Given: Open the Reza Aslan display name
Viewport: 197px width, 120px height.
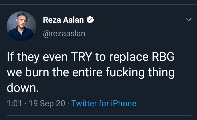Looking at the screenshot, I should pos(64,20).
